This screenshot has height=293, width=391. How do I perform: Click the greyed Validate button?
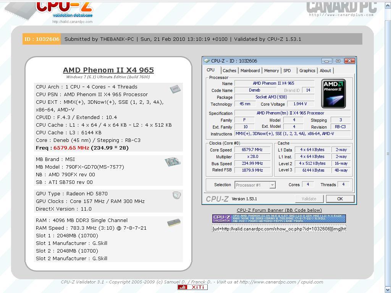(309, 199)
